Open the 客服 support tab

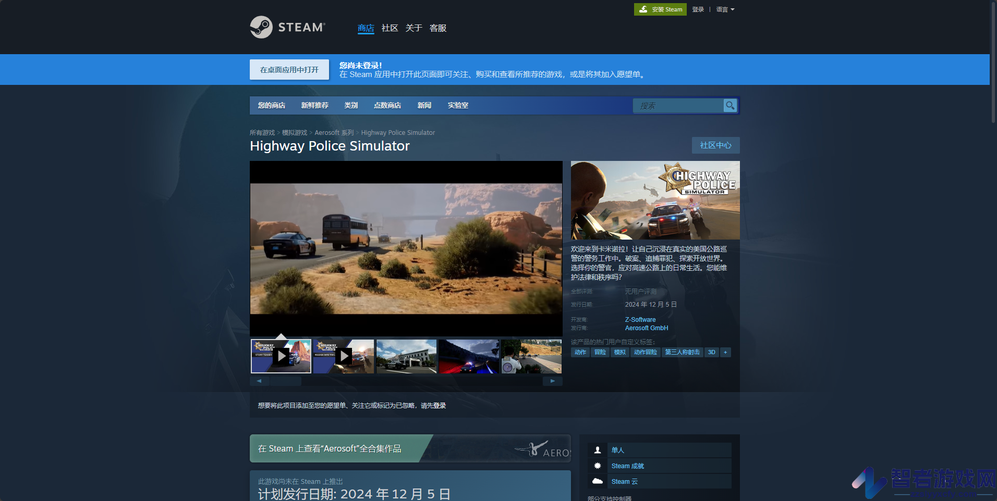coord(438,28)
